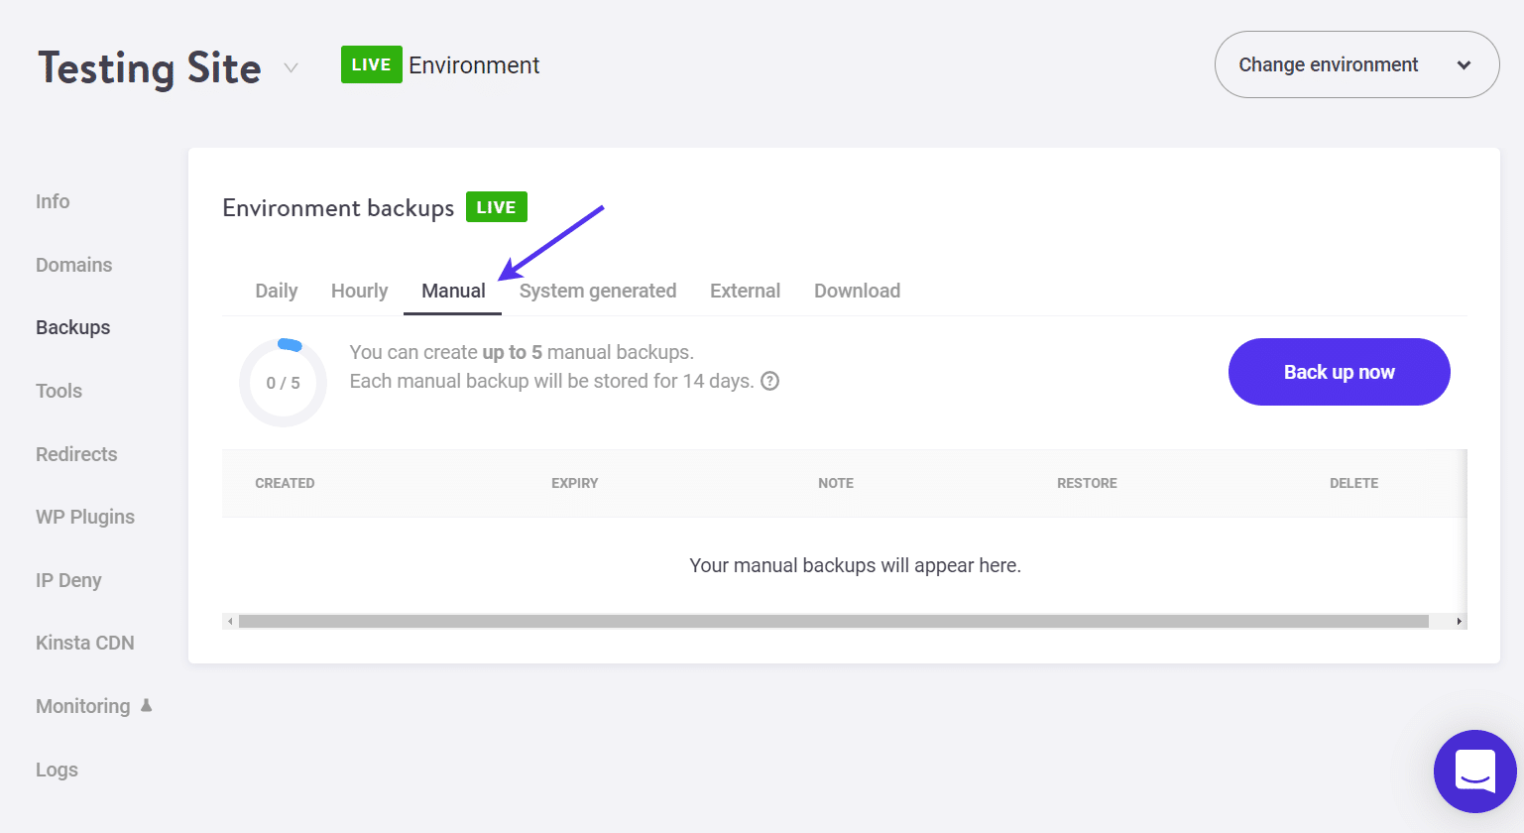This screenshot has width=1524, height=833.
Task: Go to the WP Plugins section
Action: click(x=85, y=517)
